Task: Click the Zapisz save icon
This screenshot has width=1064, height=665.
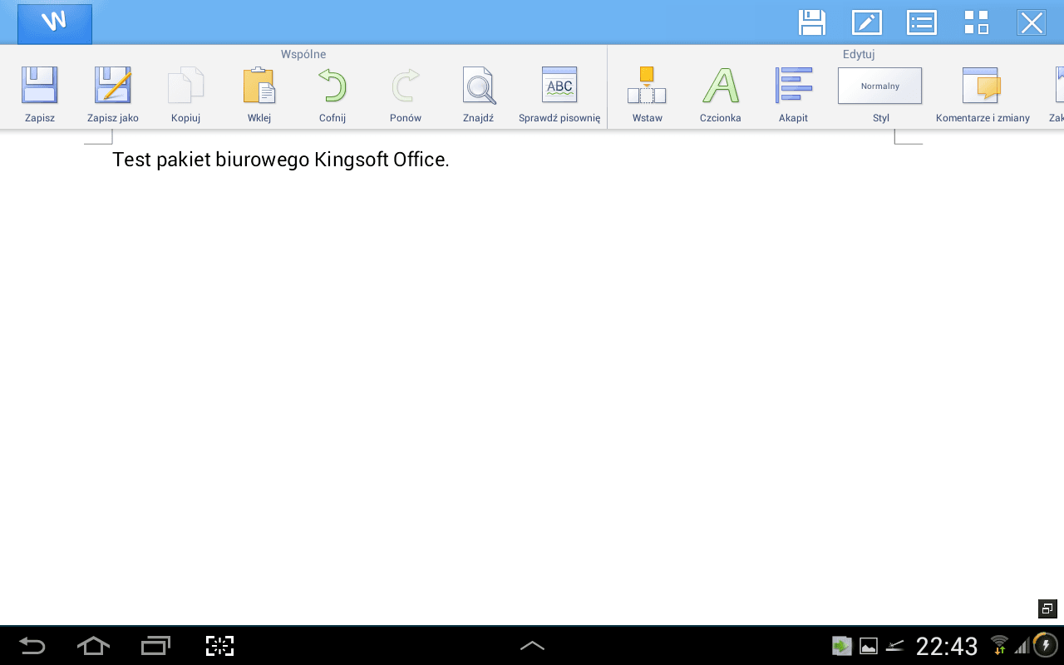Action: 40,95
